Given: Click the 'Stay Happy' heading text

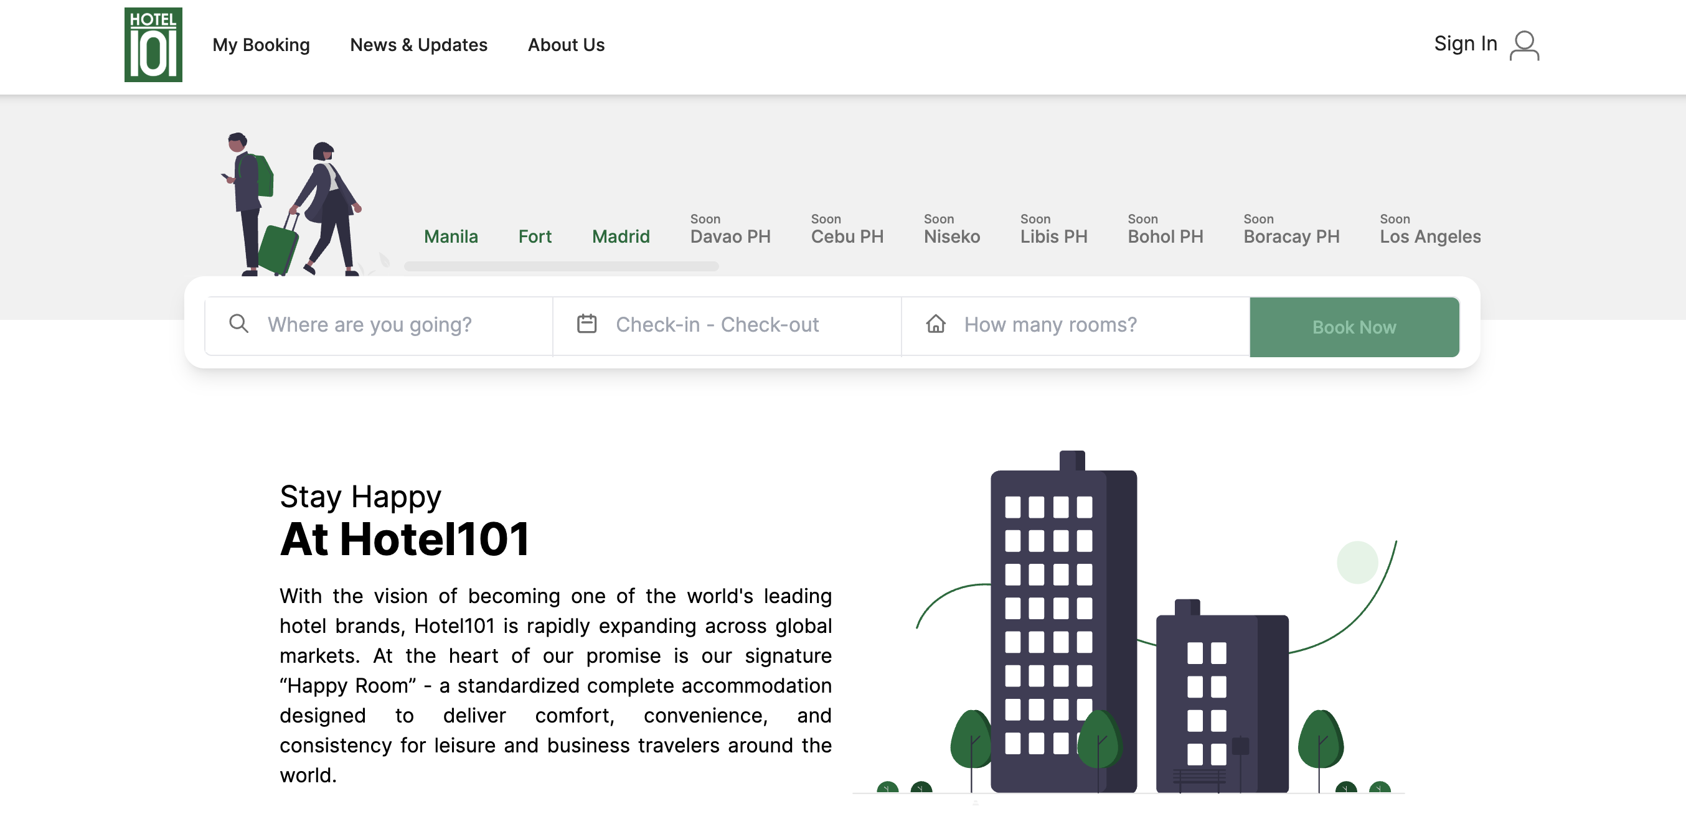Looking at the screenshot, I should click(x=360, y=497).
